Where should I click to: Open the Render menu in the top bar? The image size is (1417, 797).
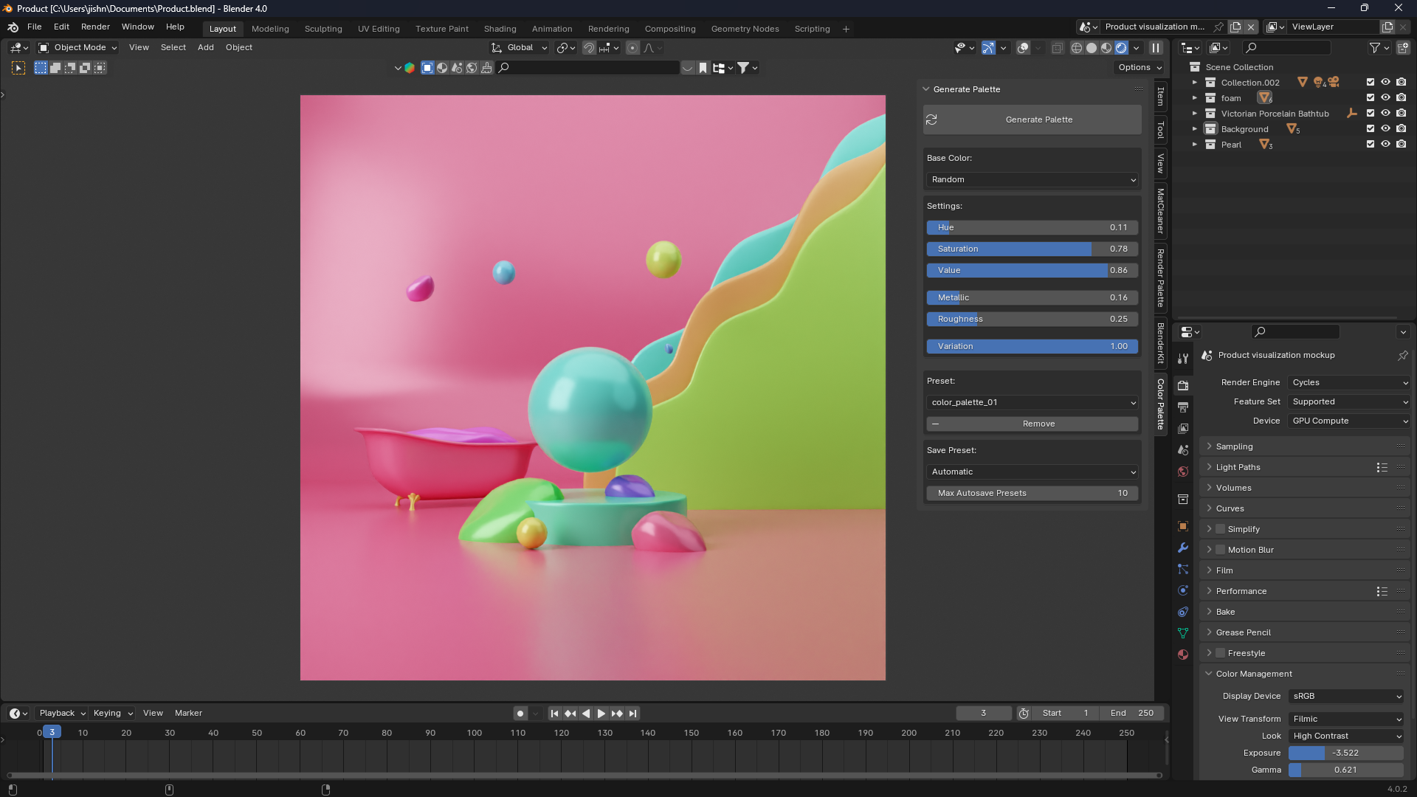pyautogui.click(x=94, y=27)
